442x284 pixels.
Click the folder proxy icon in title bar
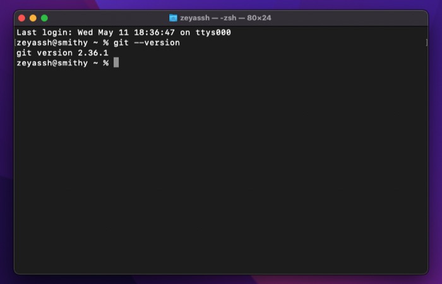point(173,18)
